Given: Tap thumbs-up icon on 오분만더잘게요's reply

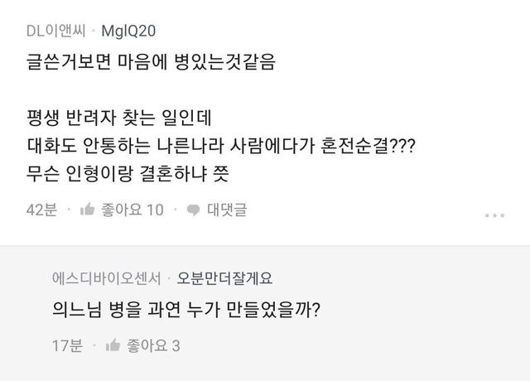Looking at the screenshot, I should click(x=113, y=345).
